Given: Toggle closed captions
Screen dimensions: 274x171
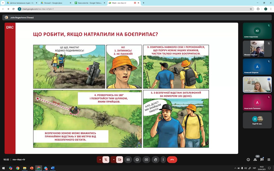Looking at the screenshot, I should tap(128, 160).
